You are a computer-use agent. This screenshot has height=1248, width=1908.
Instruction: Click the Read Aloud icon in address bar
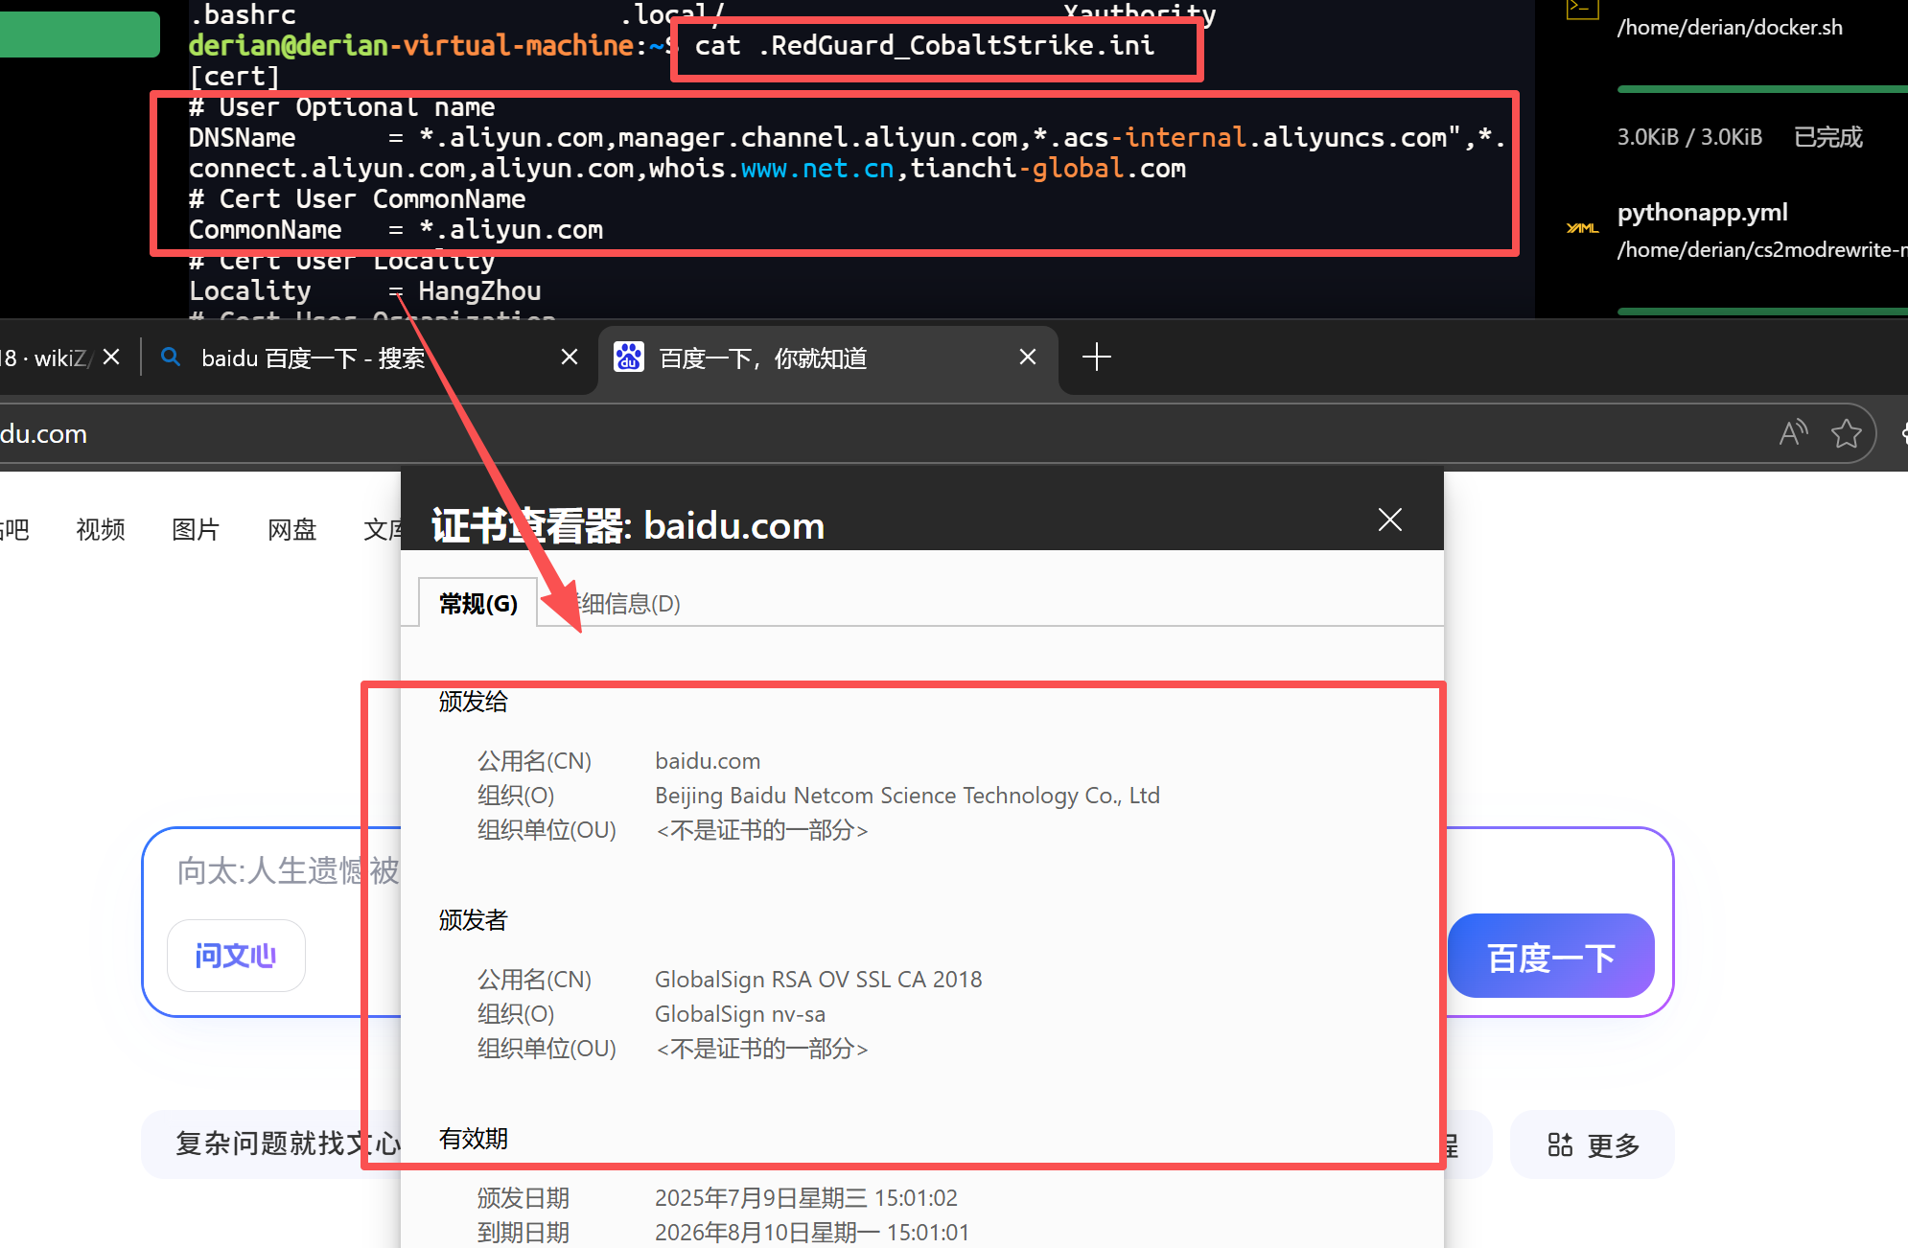1793,433
